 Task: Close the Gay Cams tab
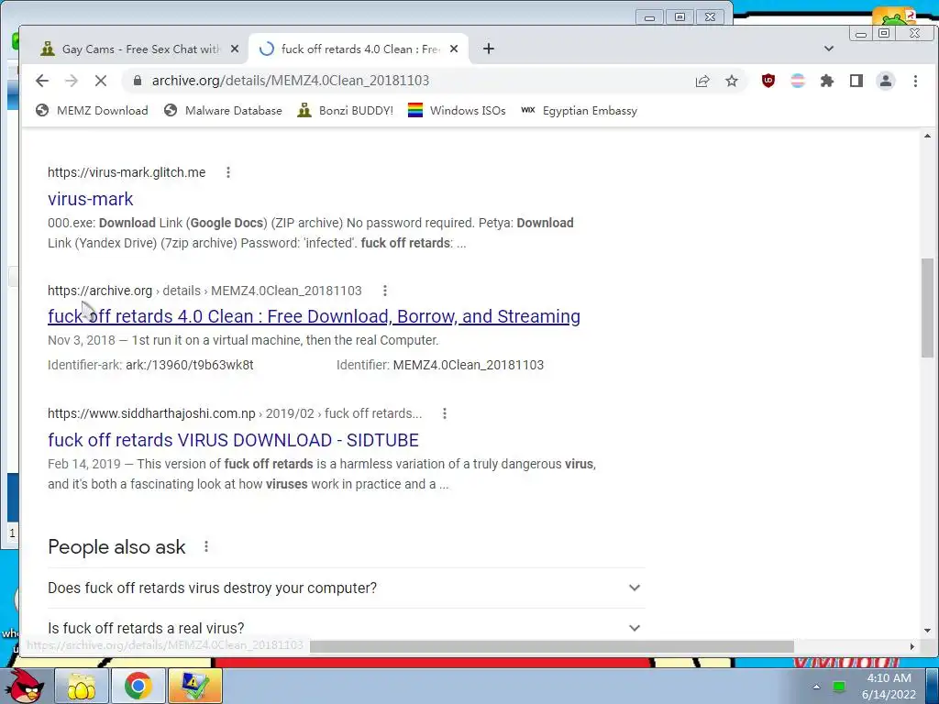tap(235, 49)
